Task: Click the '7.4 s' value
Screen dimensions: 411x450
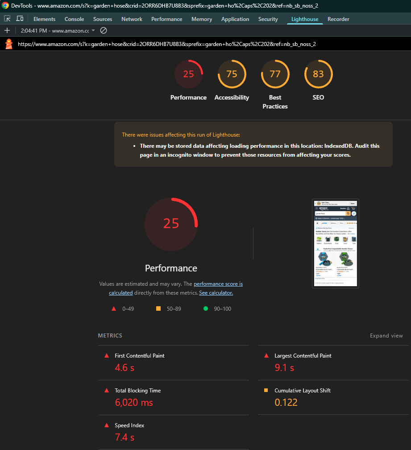Action: click(x=125, y=437)
